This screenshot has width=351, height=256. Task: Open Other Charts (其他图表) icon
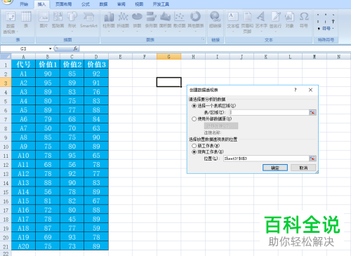pyautogui.click(x=195, y=21)
